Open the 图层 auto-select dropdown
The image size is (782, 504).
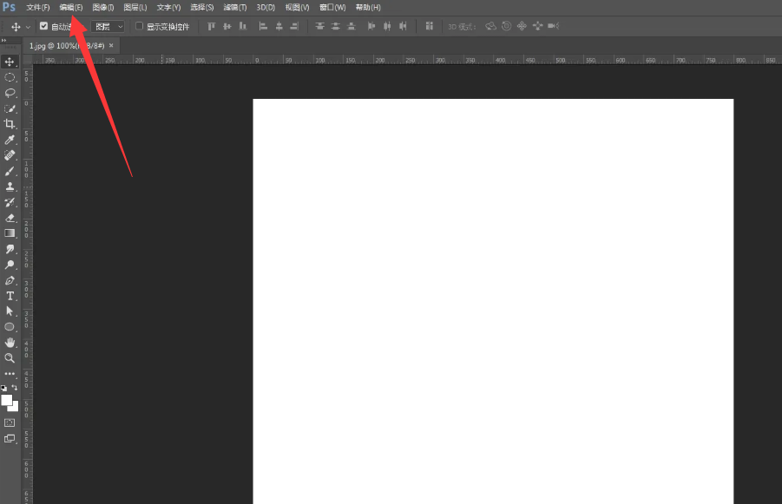coord(108,26)
